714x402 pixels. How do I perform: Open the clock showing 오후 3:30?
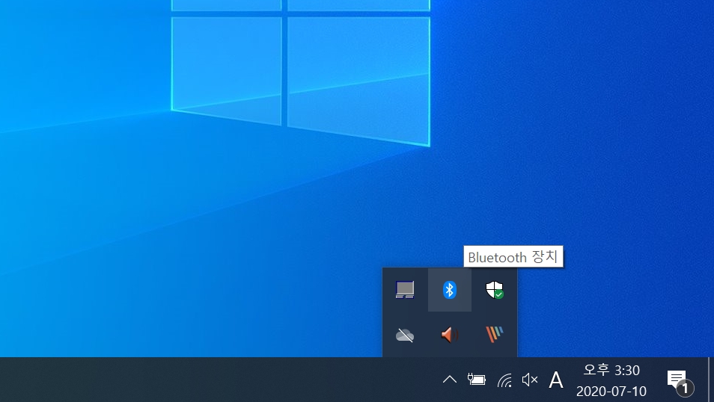click(x=611, y=380)
